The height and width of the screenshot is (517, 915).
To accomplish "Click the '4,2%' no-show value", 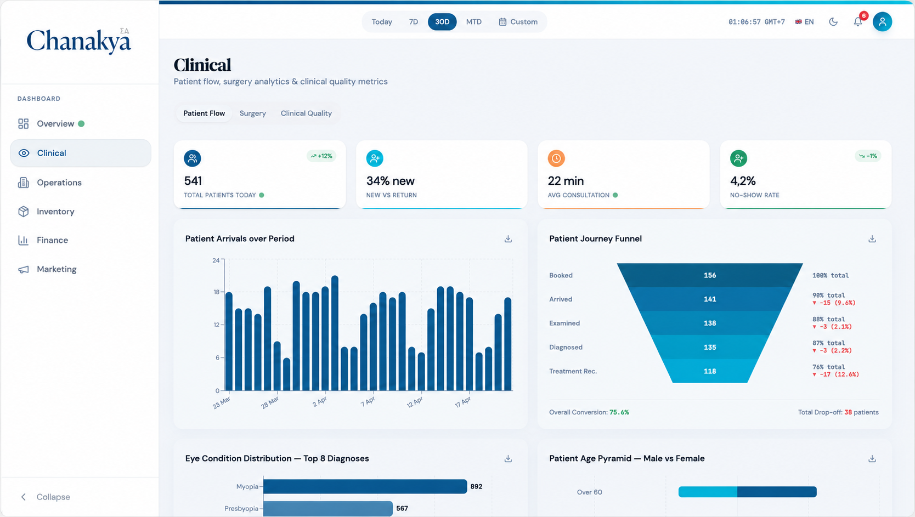I will (x=743, y=181).
